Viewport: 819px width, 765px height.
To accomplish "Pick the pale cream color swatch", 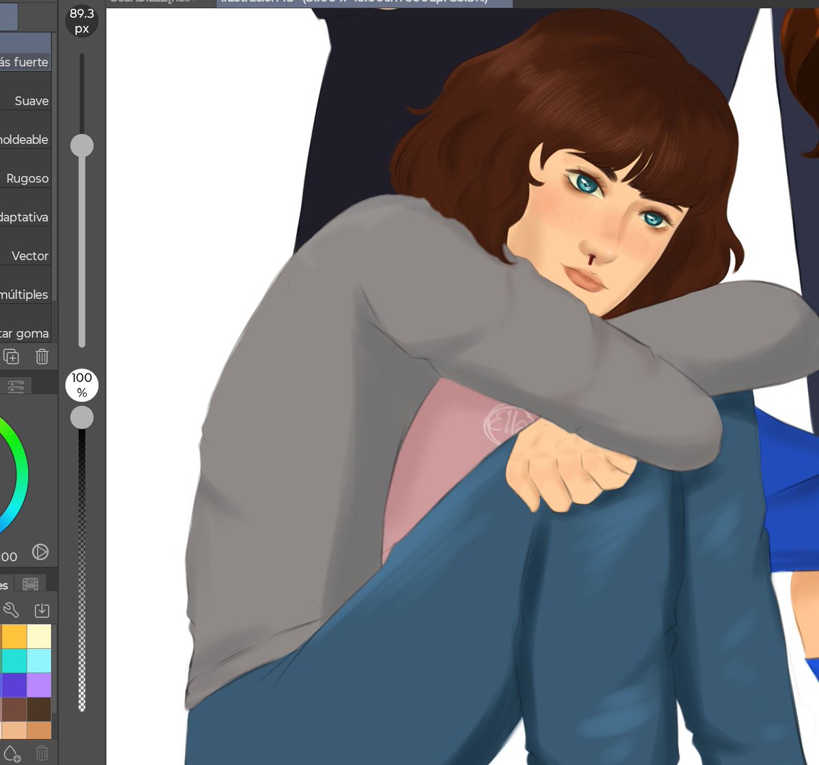I will (39, 636).
